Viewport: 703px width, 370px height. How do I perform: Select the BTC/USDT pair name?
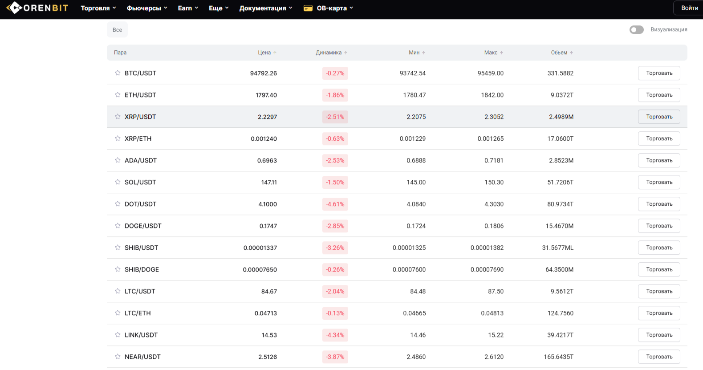(x=140, y=73)
